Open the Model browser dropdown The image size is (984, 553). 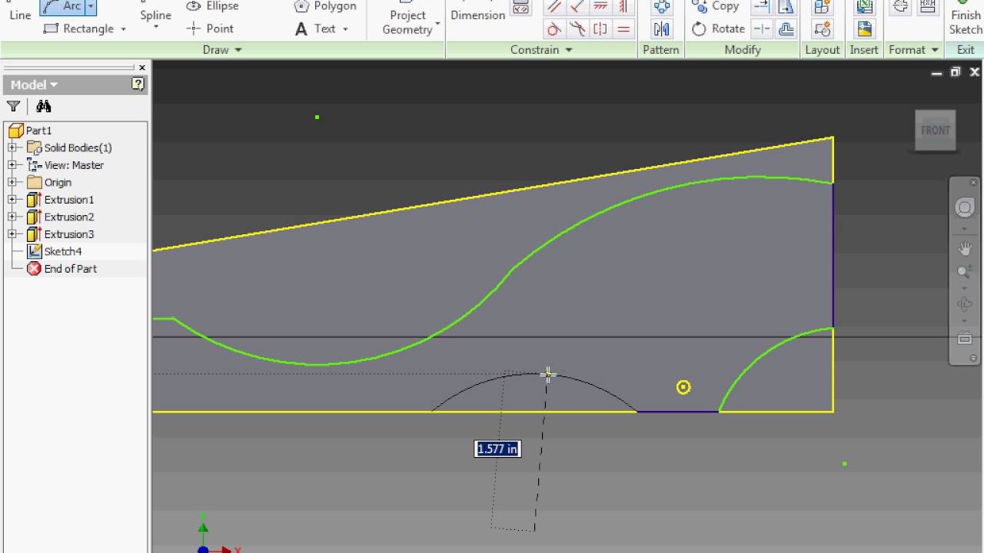(x=54, y=84)
